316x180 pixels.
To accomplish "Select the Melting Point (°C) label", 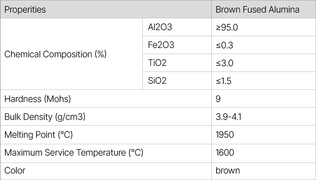I will click(x=39, y=134).
